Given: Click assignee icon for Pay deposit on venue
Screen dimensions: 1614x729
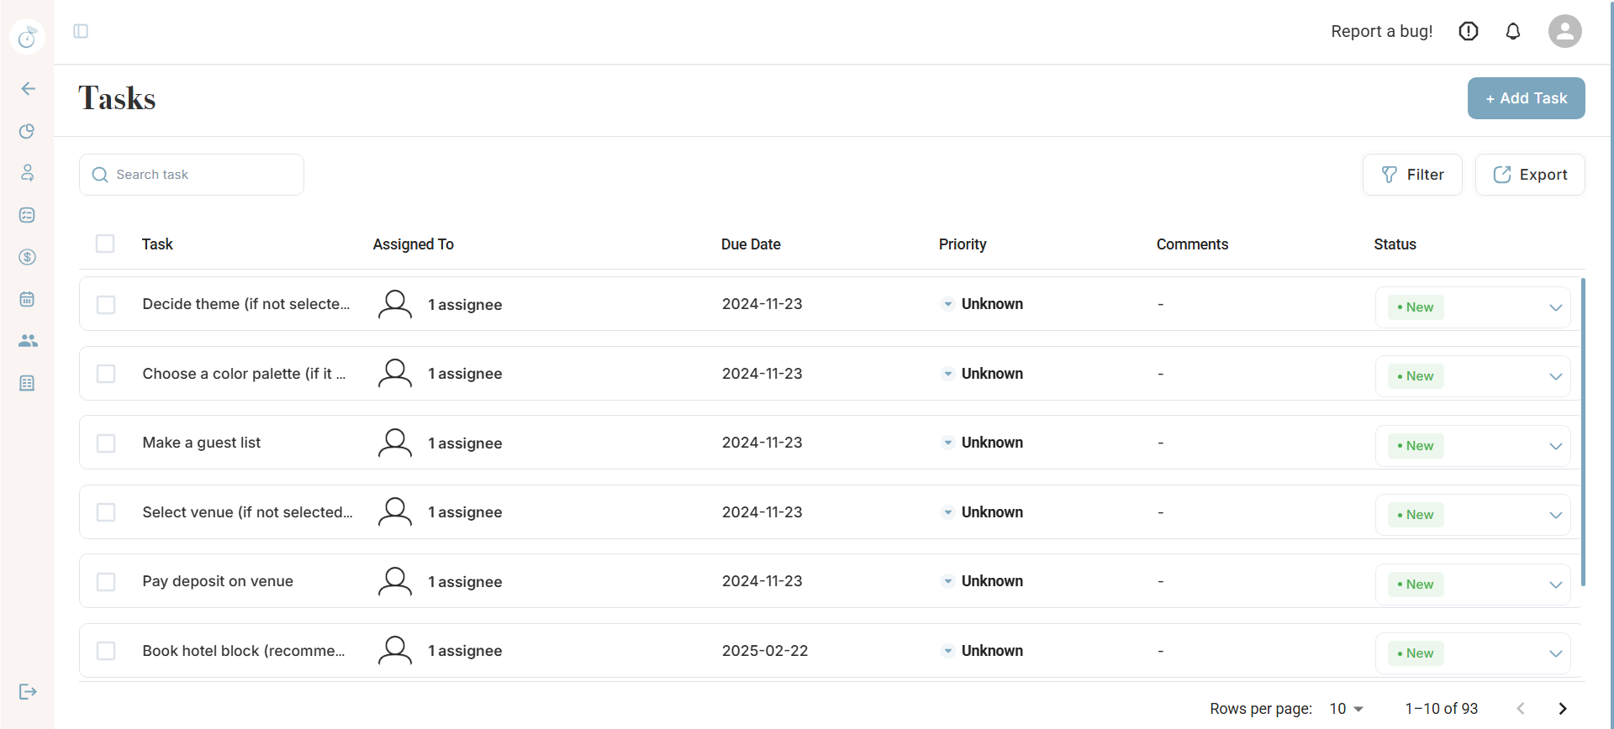Looking at the screenshot, I should [395, 581].
